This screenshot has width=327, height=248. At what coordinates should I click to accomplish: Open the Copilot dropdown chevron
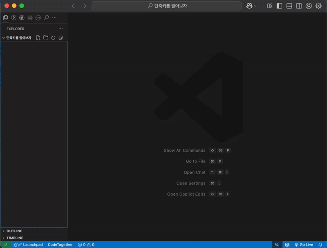tap(255, 6)
